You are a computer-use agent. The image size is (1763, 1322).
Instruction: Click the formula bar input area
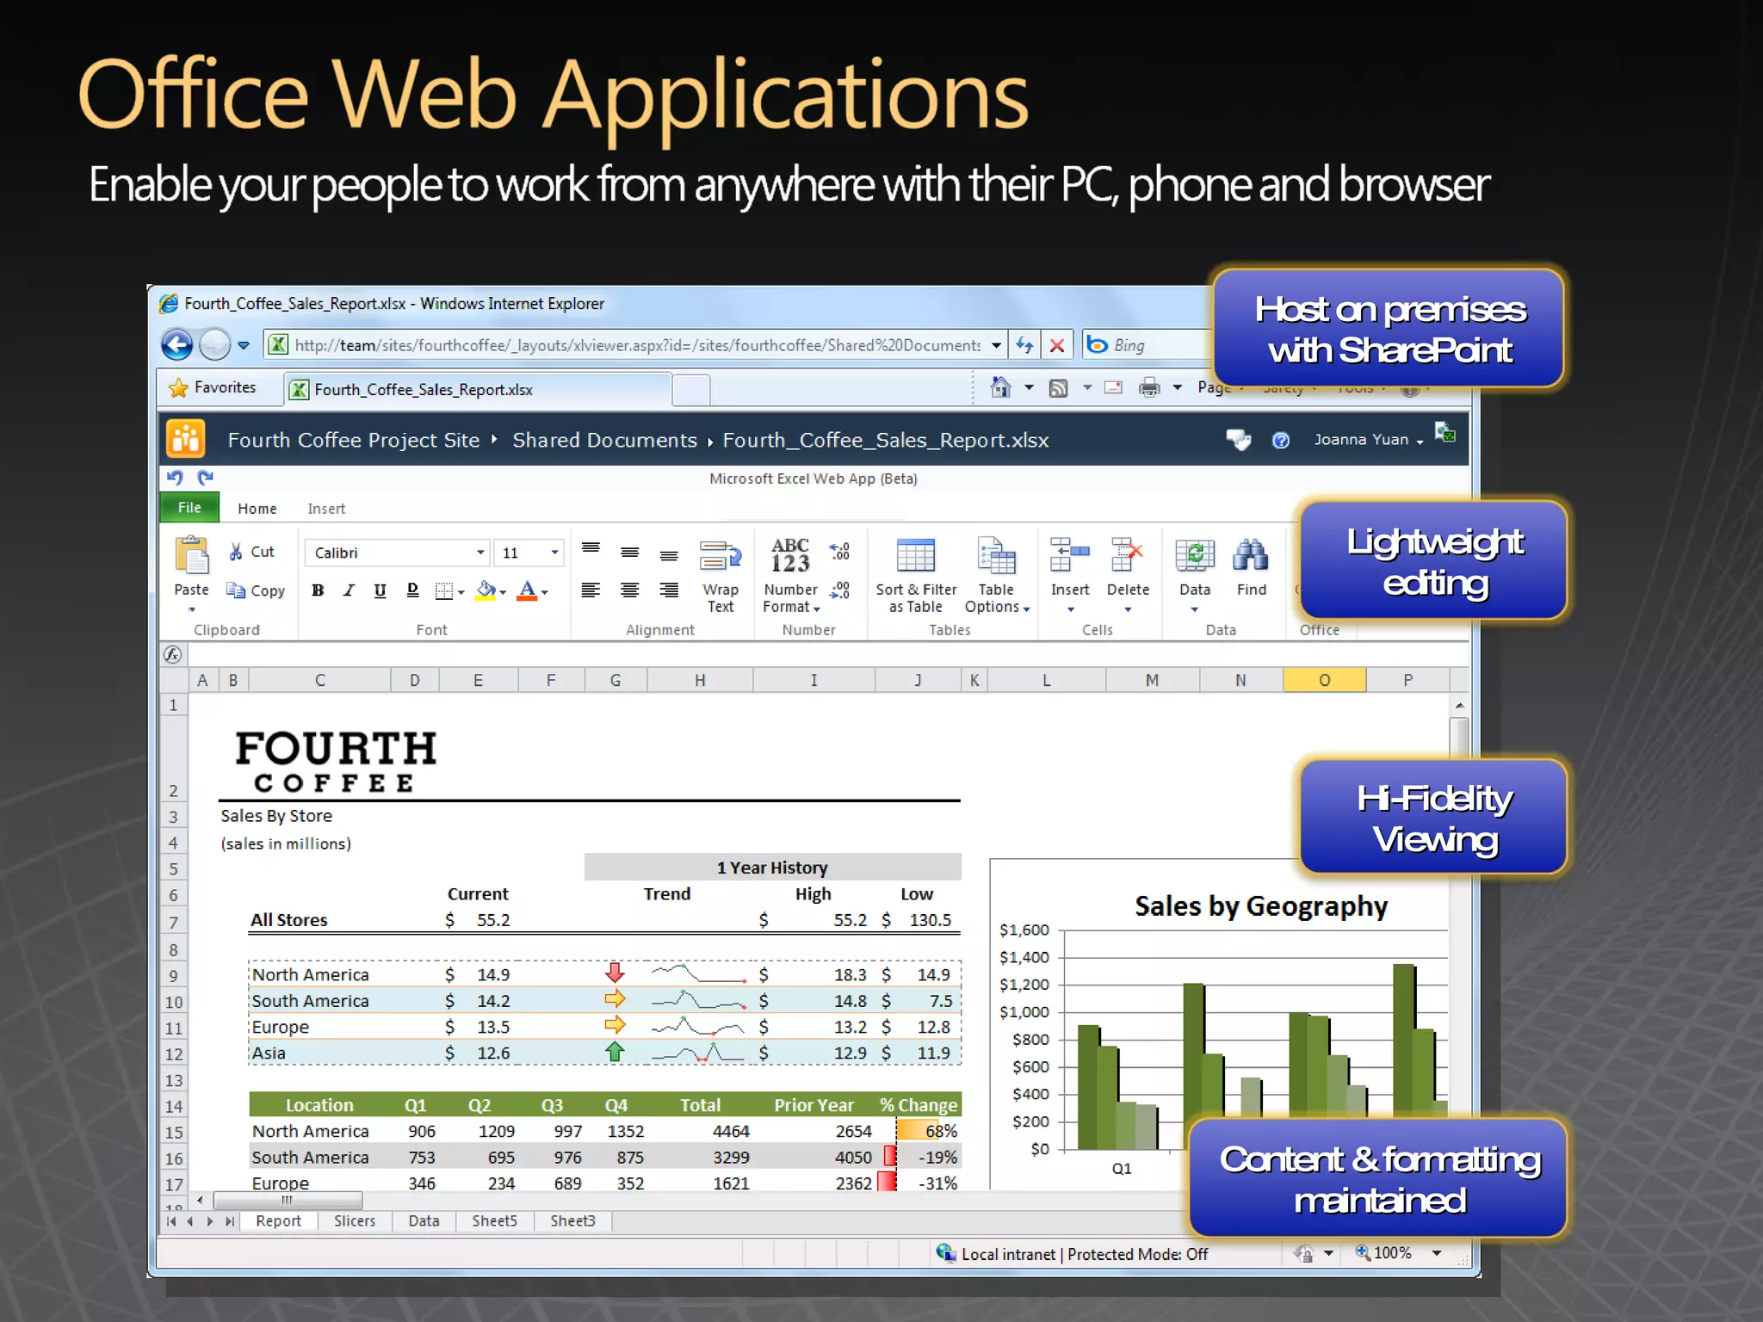pyautogui.click(x=826, y=654)
